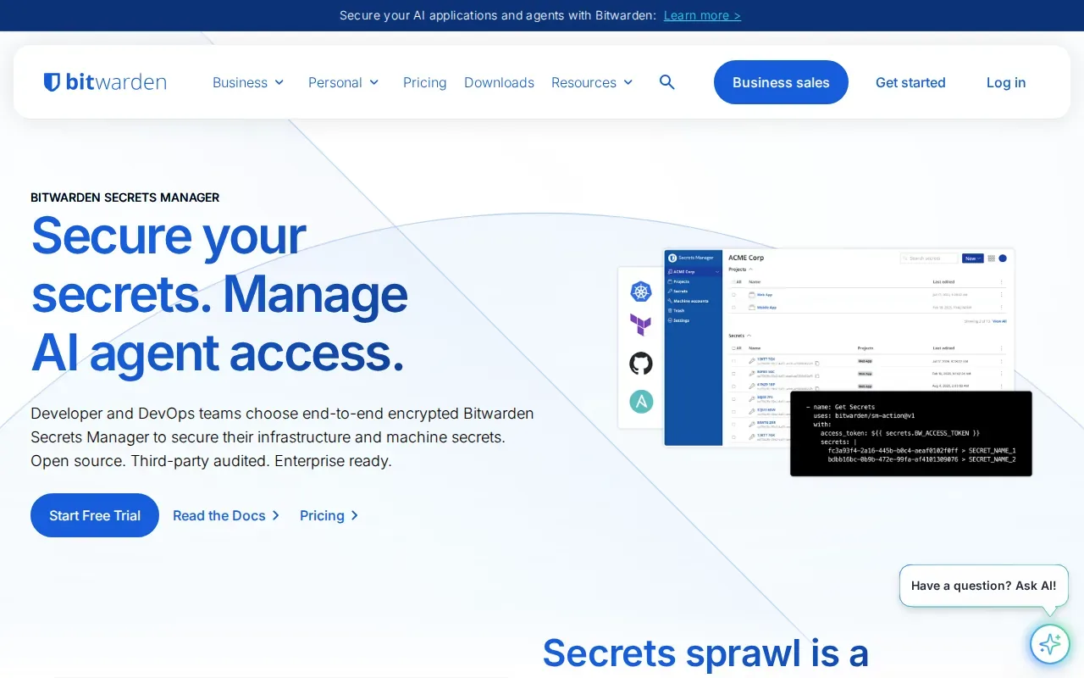Tick the All checkbox in the Projects table
The height and width of the screenshot is (678, 1084).
[x=735, y=281]
